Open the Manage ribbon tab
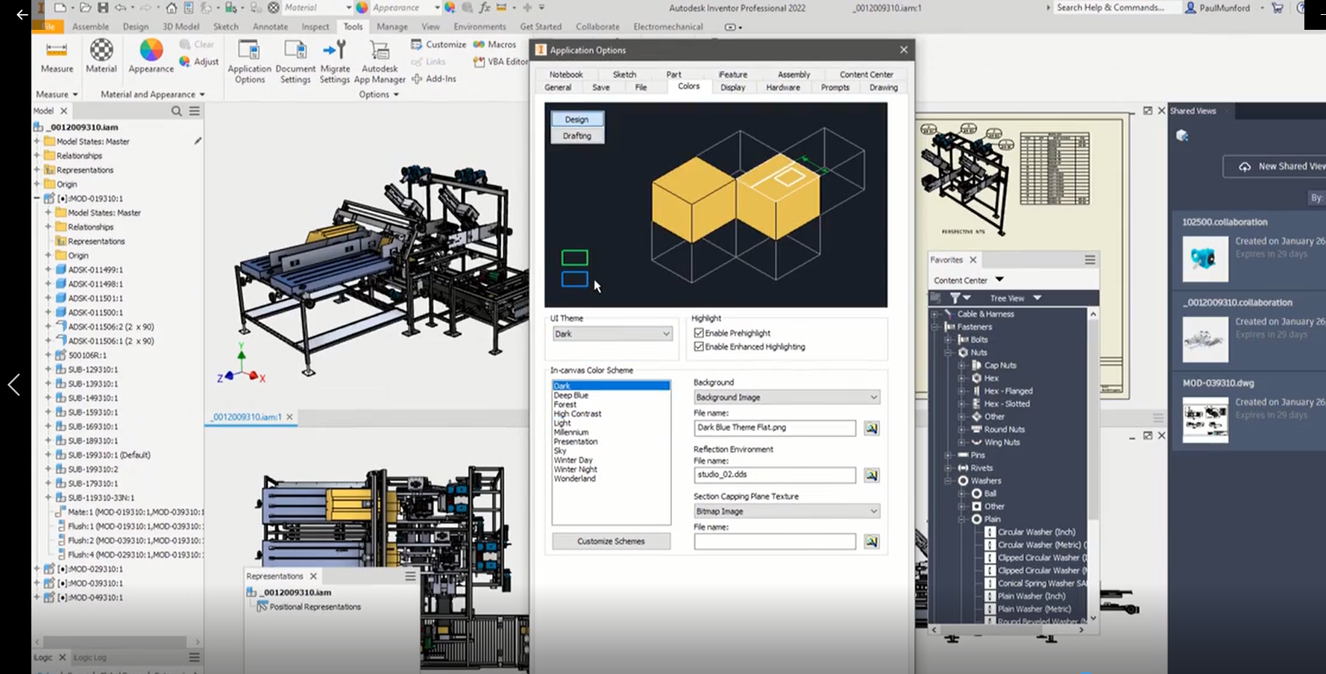 point(392,26)
